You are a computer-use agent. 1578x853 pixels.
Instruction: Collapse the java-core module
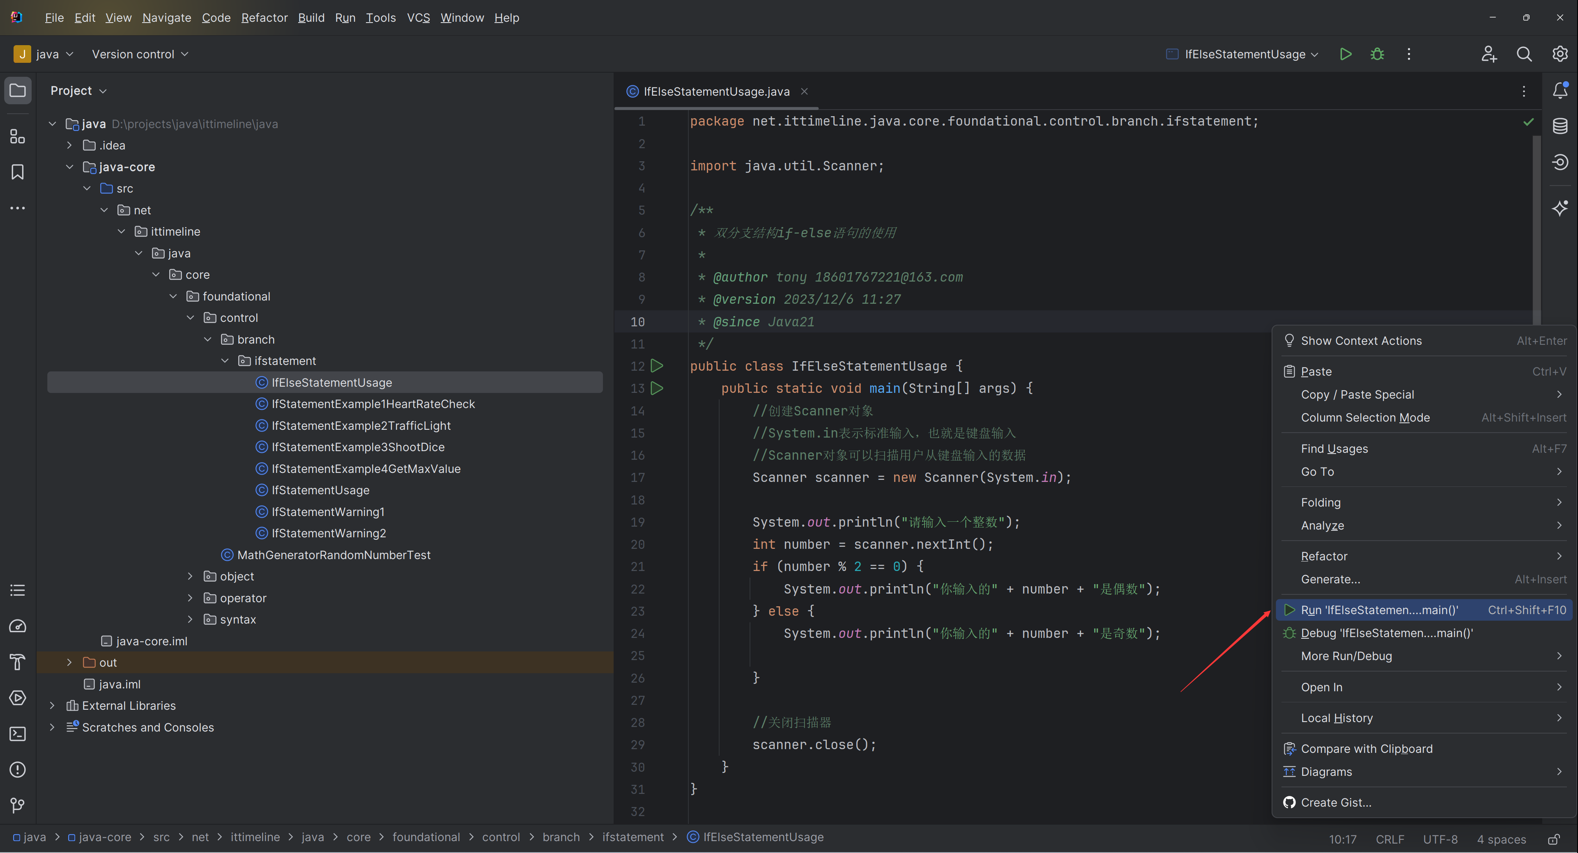69,167
